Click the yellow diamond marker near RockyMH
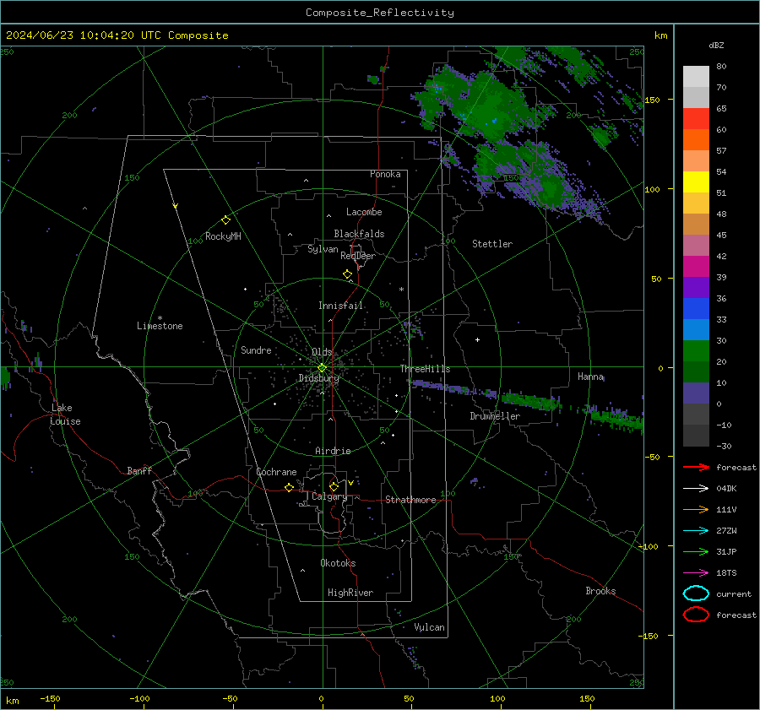Viewport: 760px width, 710px height. (x=225, y=220)
